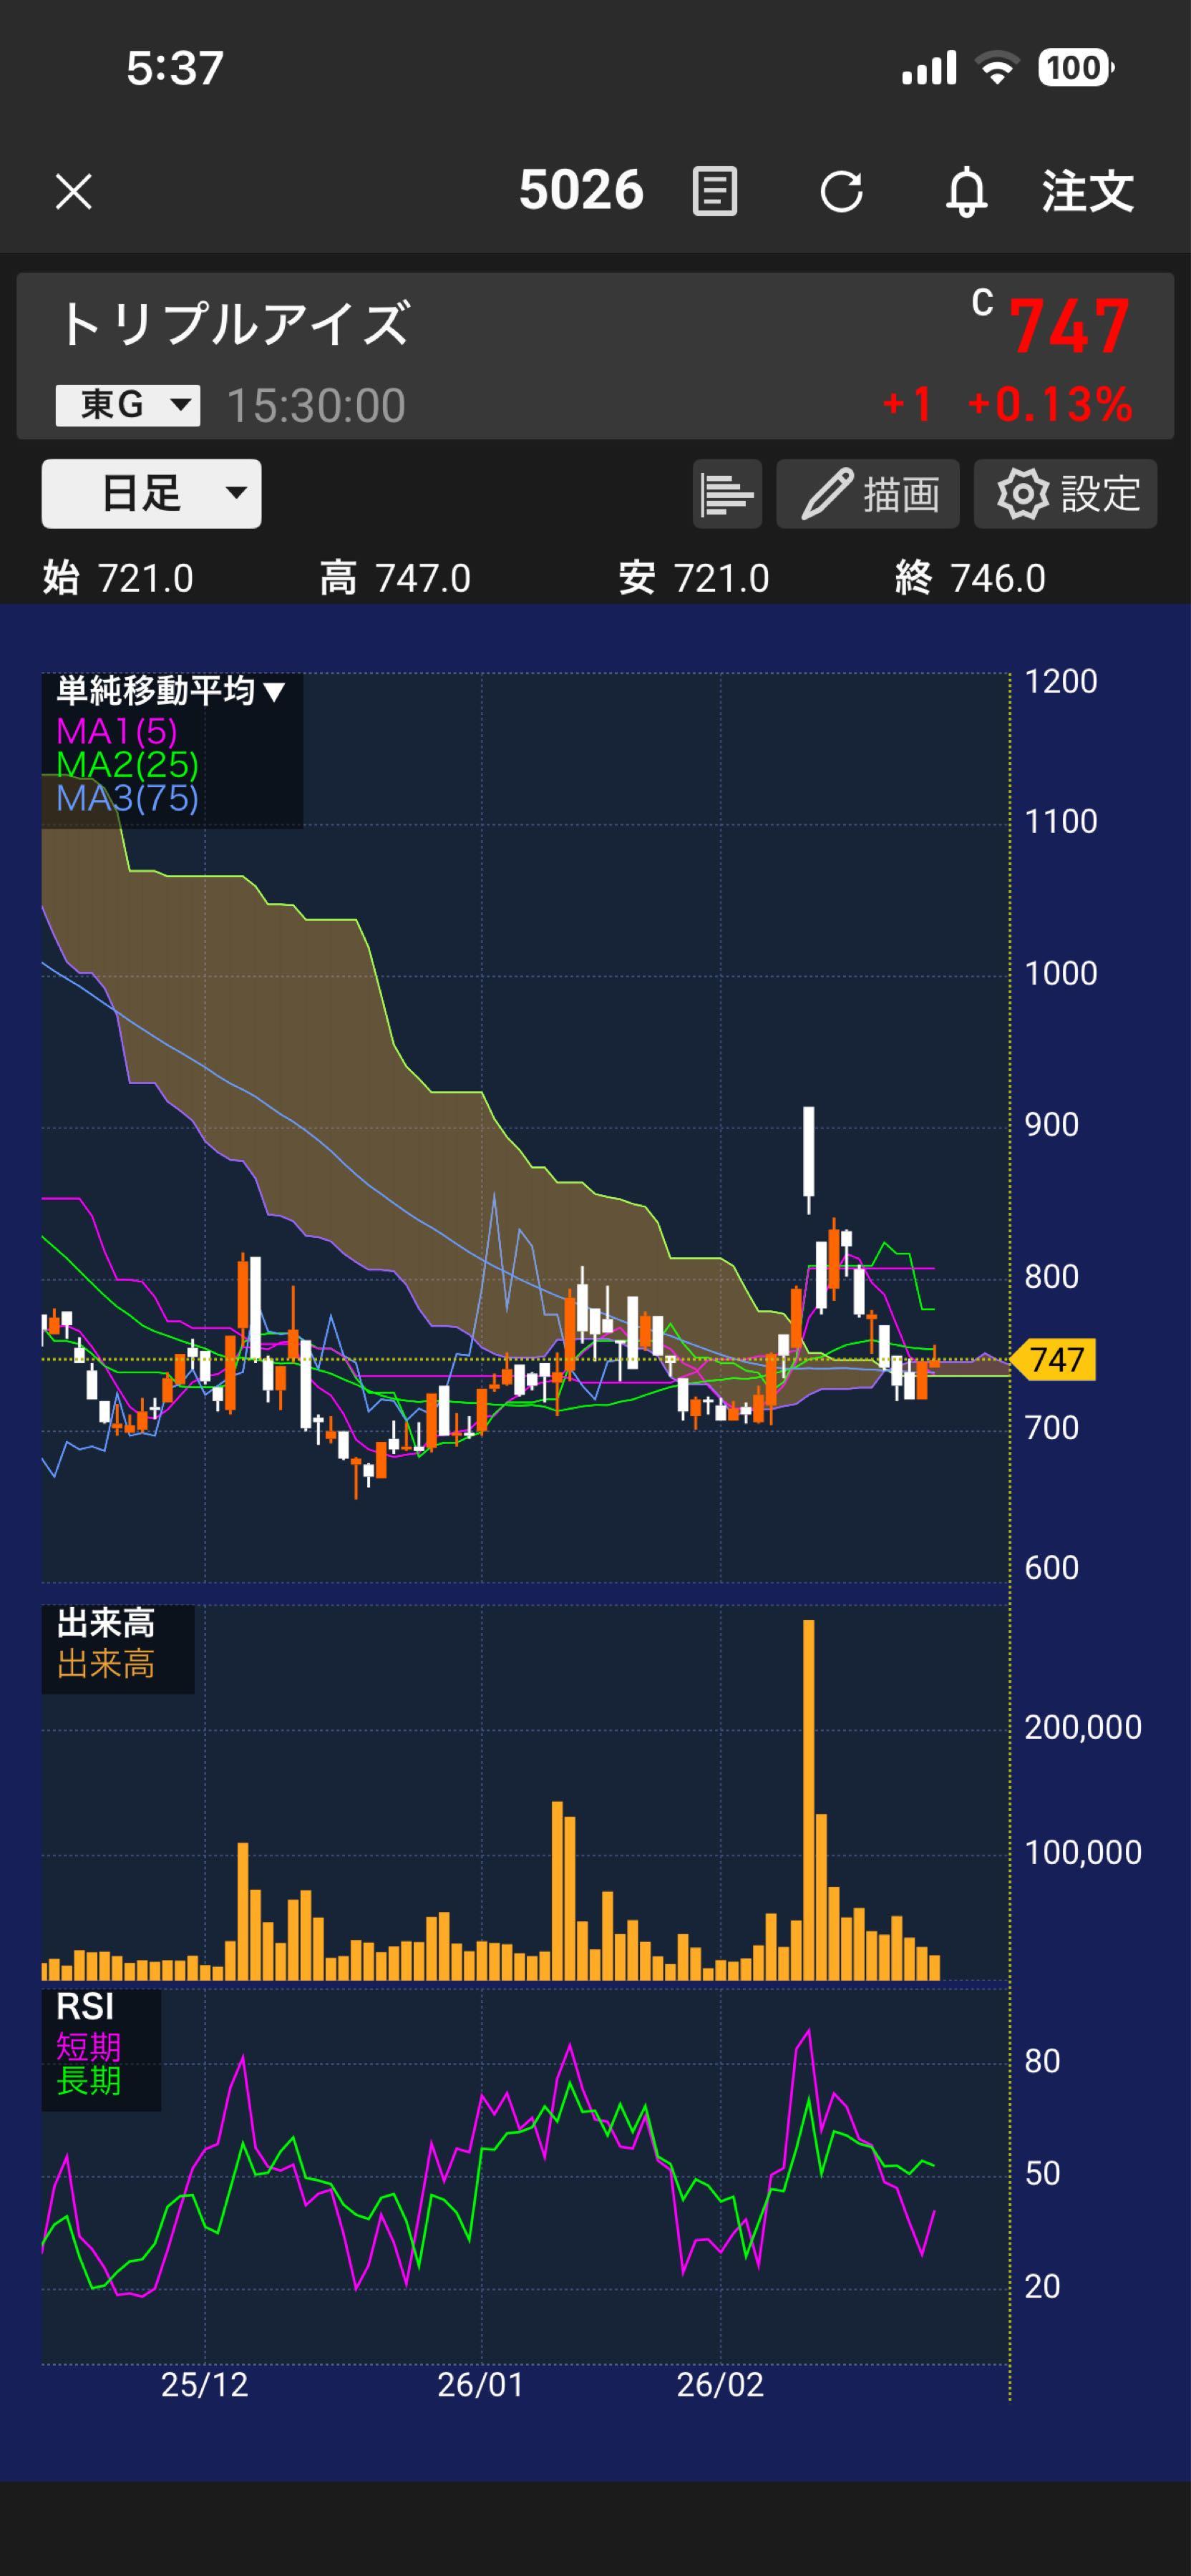1191x2576 pixels.
Task: Tap the tall white candlestick near 900
Action: (x=808, y=1150)
